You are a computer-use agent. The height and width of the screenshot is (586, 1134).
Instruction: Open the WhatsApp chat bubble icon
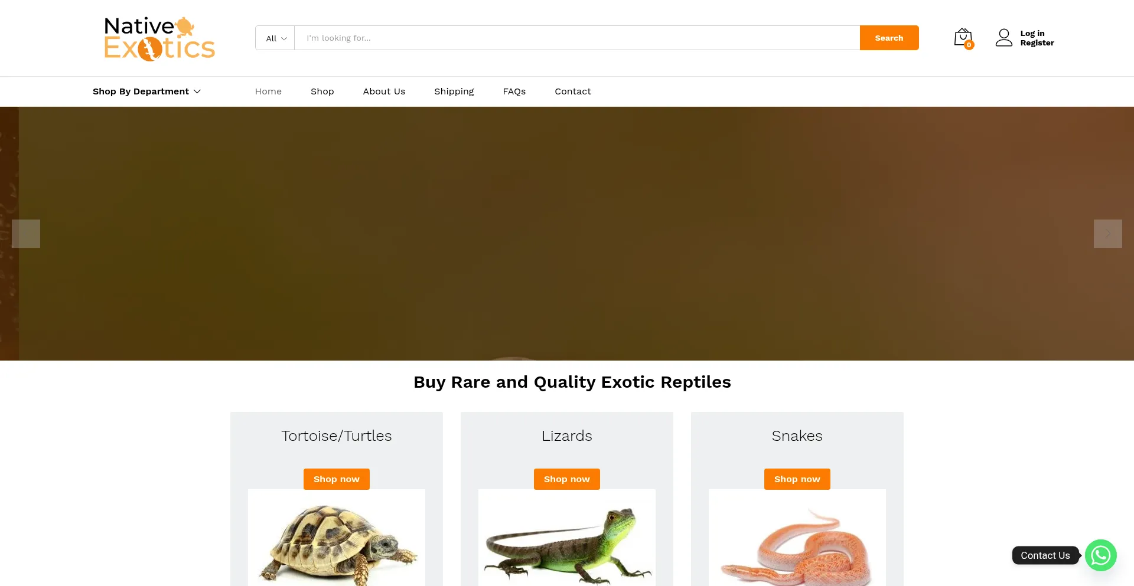coord(1100,555)
